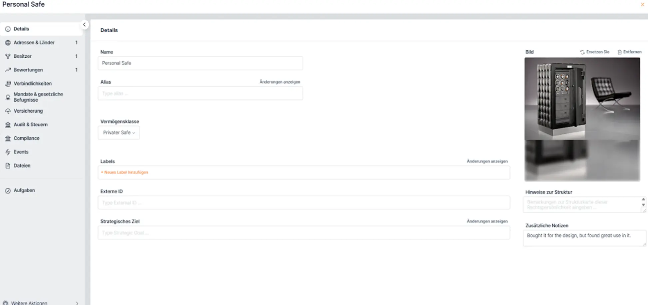The height and width of the screenshot is (305, 648).
Task: Collapse the sidebar with the chevron arrow
Action: click(x=84, y=25)
